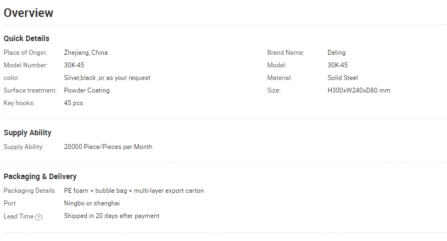
Task: Select the 45 pcs key hooks value
Action: point(74,103)
